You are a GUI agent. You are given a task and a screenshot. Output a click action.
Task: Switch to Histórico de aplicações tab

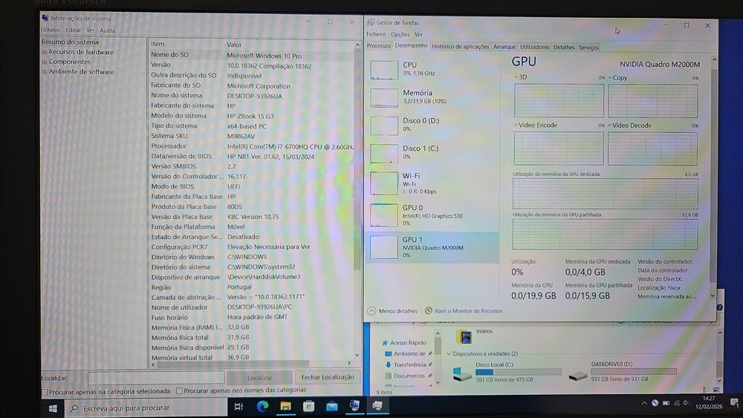[460, 47]
